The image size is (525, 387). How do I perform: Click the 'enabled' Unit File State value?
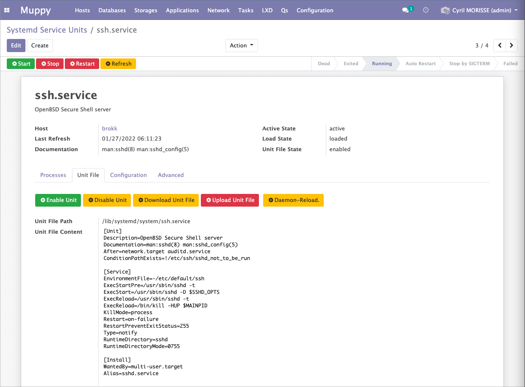(340, 149)
